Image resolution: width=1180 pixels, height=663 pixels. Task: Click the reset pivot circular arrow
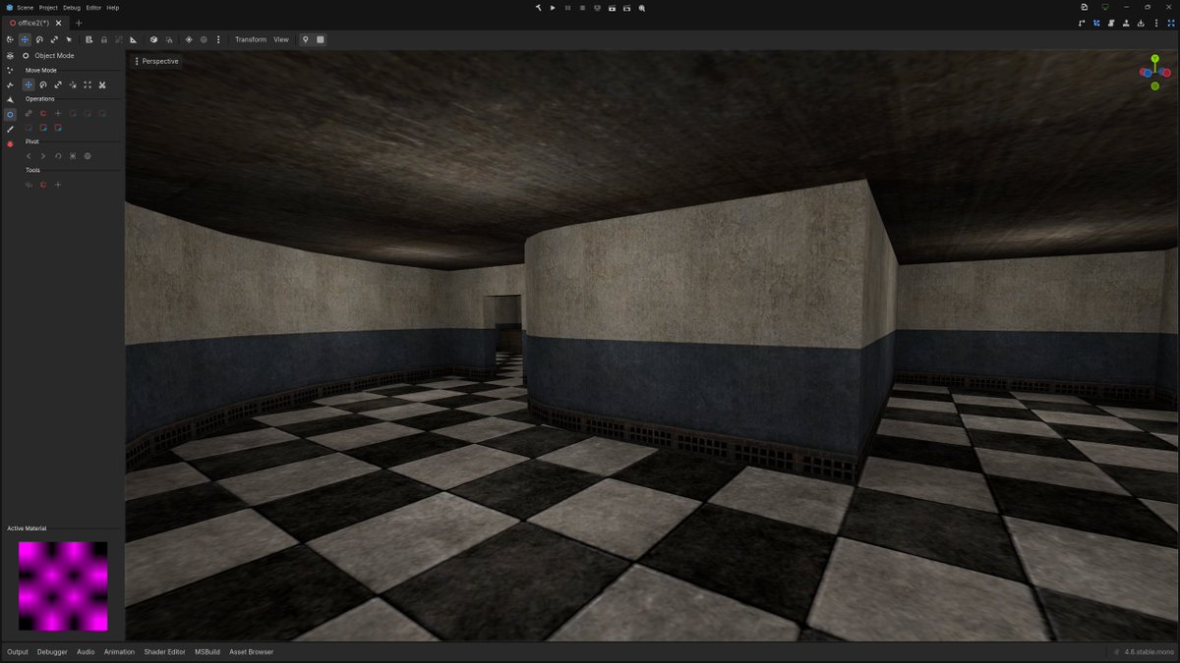[x=58, y=156]
